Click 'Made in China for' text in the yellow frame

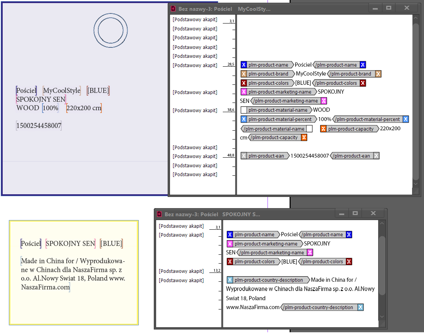tap(47, 261)
